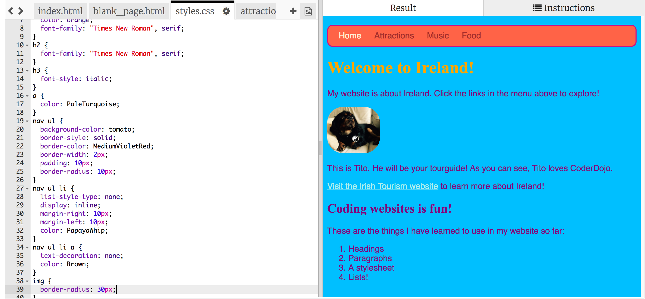This screenshot has width=645, height=299.
Task: Fold the nav ul li a block
Action: pyautogui.click(x=27, y=248)
